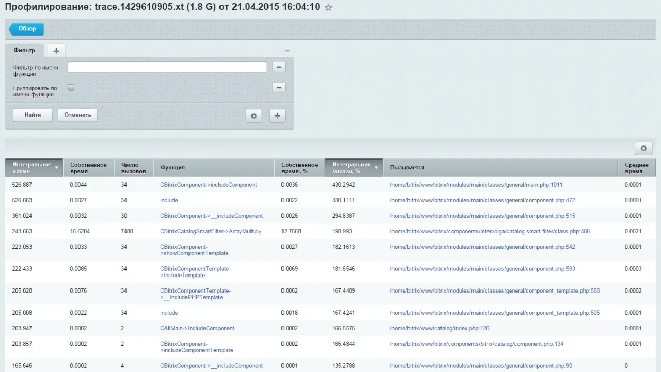Click plus button beside filter gear

pos(277,116)
